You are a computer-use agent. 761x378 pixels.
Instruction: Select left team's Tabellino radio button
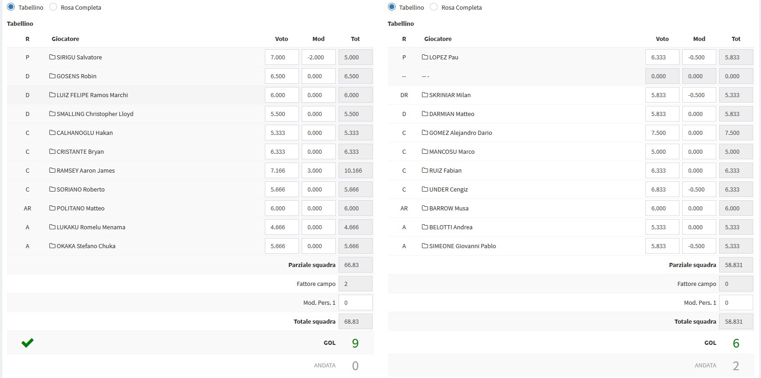pos(11,7)
